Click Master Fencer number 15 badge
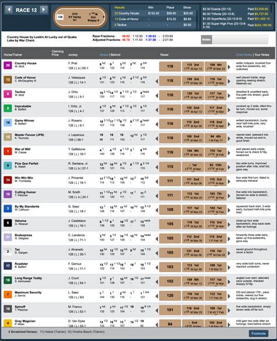Image resolution: width=277 pixels, height=341 pixels. [8, 137]
